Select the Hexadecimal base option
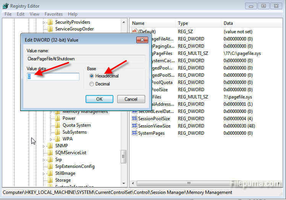Viewport: 286px width, 200px height. coord(92,76)
